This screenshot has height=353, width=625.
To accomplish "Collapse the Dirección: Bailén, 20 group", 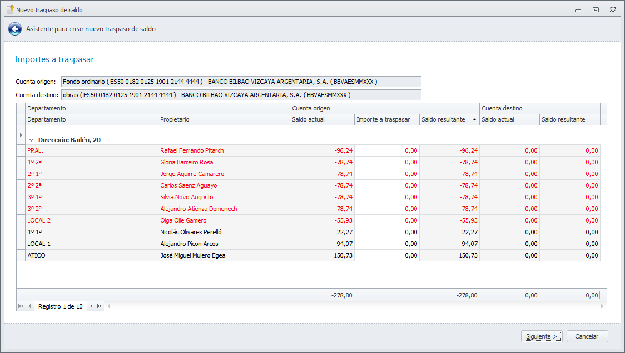I will pos(32,140).
